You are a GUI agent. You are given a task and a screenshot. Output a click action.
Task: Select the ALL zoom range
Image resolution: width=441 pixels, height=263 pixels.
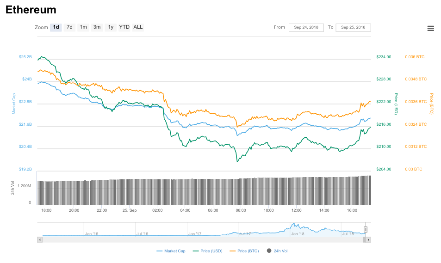(138, 27)
